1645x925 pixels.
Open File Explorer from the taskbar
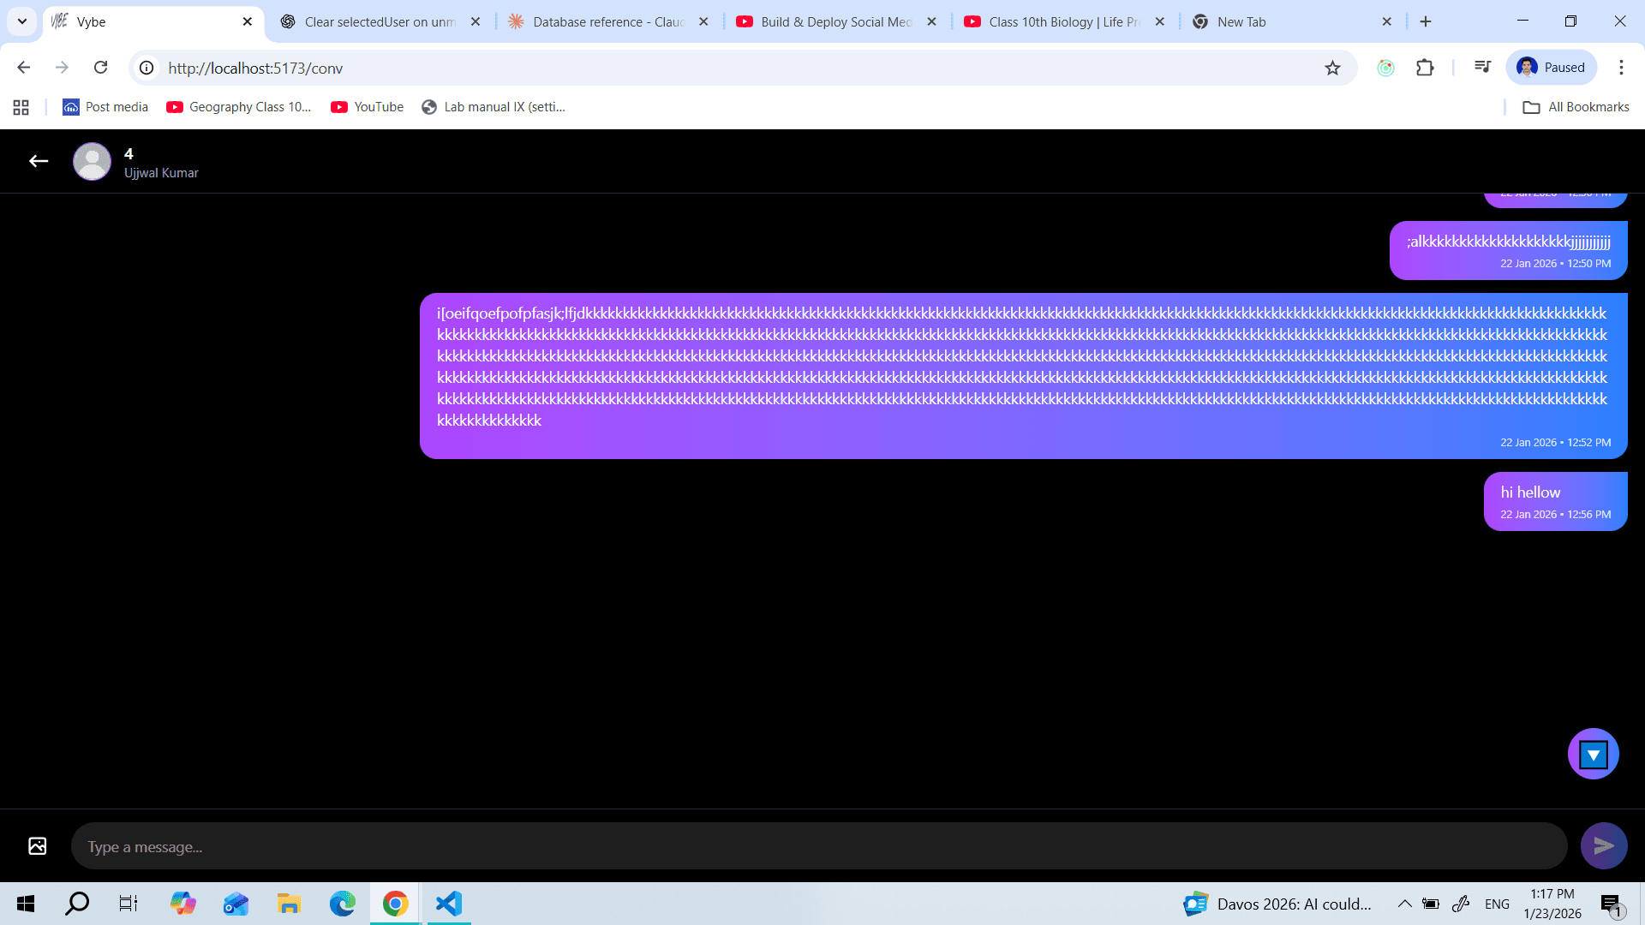(x=288, y=903)
